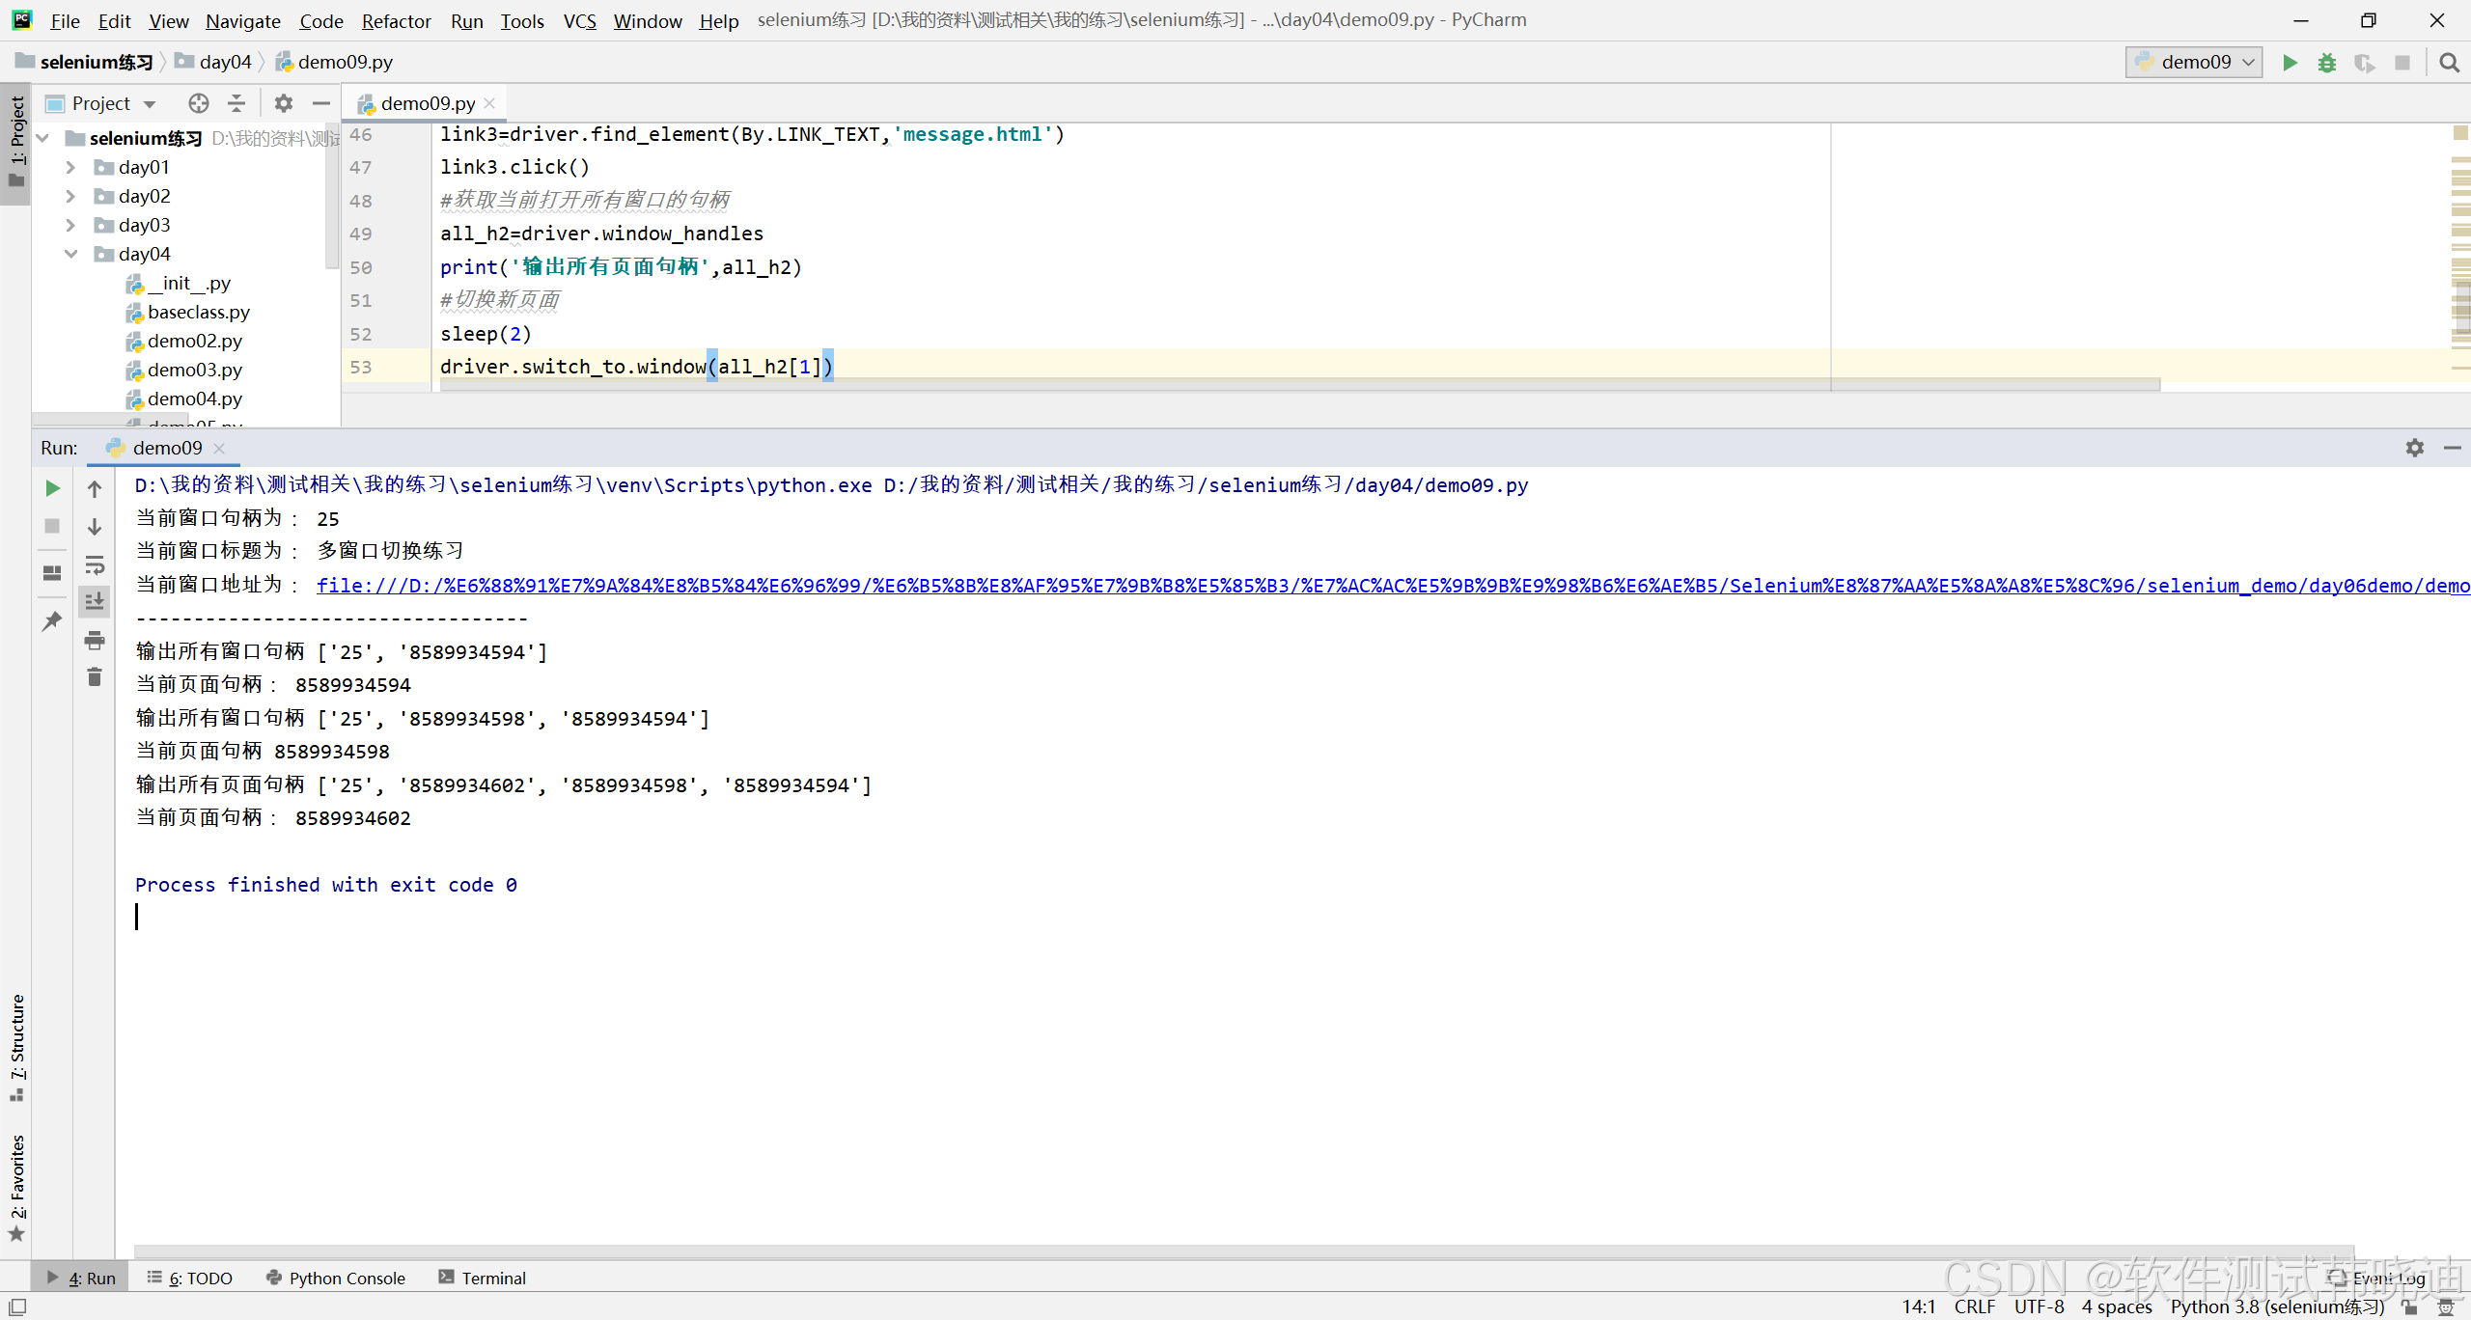Rerun demo09 in Run panel
Viewport: 2471px width, 1320px height.
pos(53,488)
